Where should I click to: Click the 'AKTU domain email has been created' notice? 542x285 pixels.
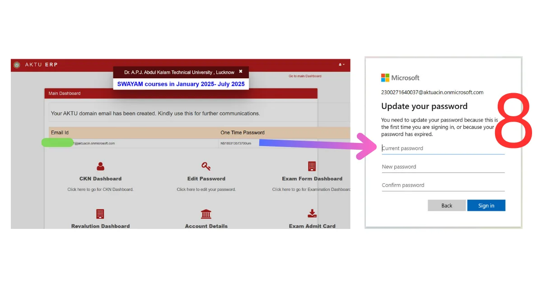[155, 113]
